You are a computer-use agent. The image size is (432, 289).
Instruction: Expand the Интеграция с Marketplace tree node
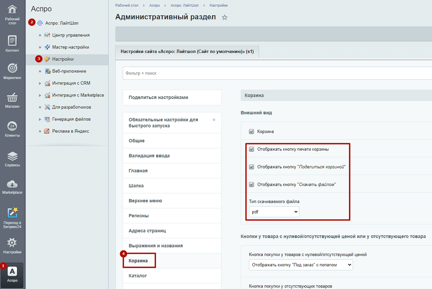pyautogui.click(x=40, y=95)
